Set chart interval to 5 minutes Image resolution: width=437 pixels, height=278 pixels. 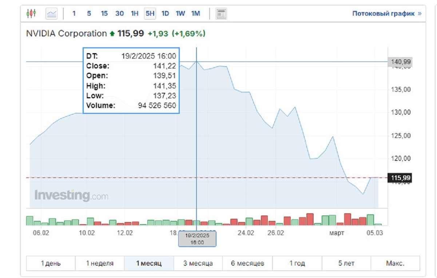tap(89, 14)
